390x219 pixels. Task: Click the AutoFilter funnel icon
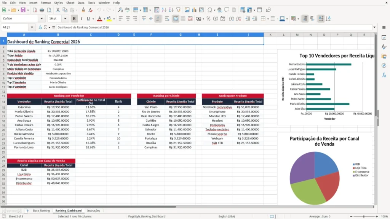(178, 10)
